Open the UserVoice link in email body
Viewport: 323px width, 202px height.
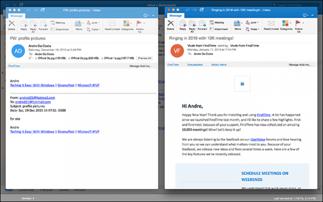coord(258,140)
